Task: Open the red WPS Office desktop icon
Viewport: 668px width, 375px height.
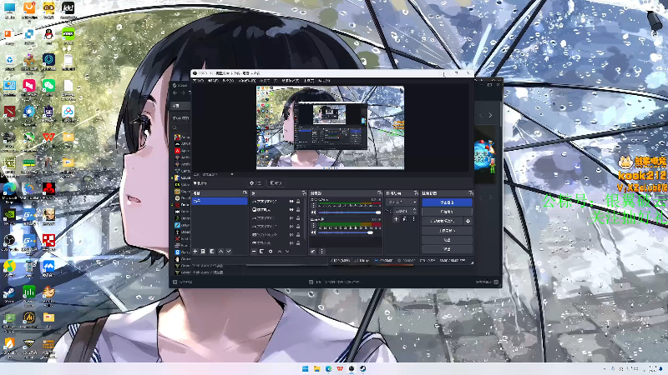Action: pyautogui.click(x=48, y=137)
